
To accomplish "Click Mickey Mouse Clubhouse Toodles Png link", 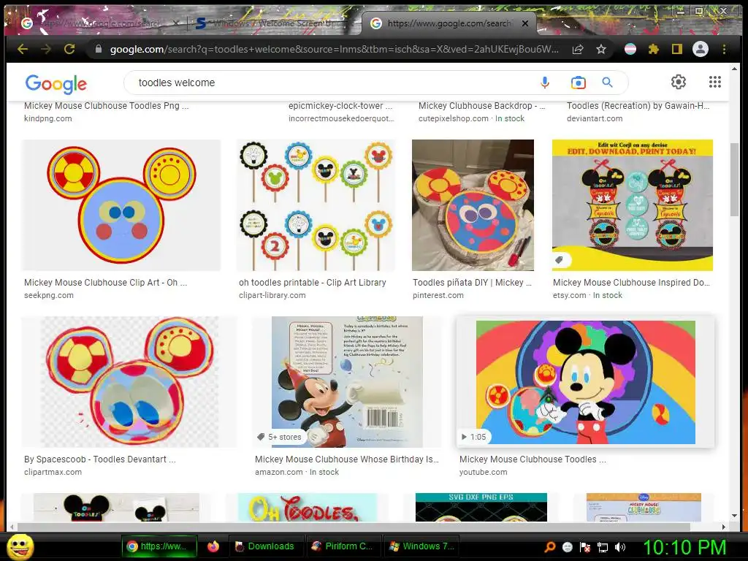I will pos(107,106).
